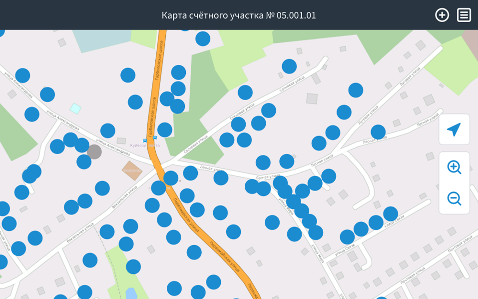The height and width of the screenshot is (299, 478).
Task: Select the gray marker near улица Александрова
Action: [94, 151]
